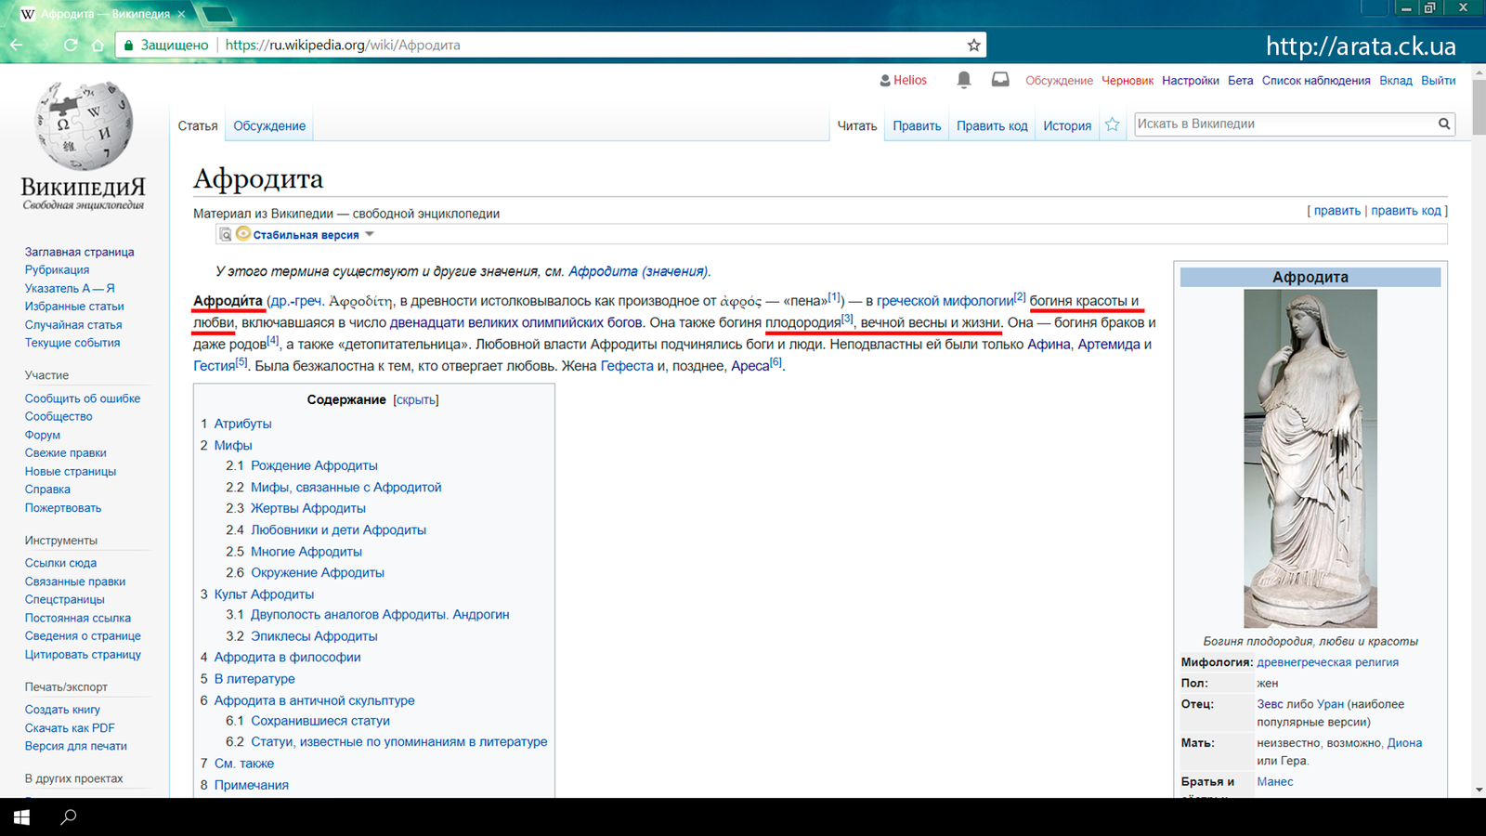The image size is (1486, 836).
Task: Open the Править код tab
Action: (992, 125)
